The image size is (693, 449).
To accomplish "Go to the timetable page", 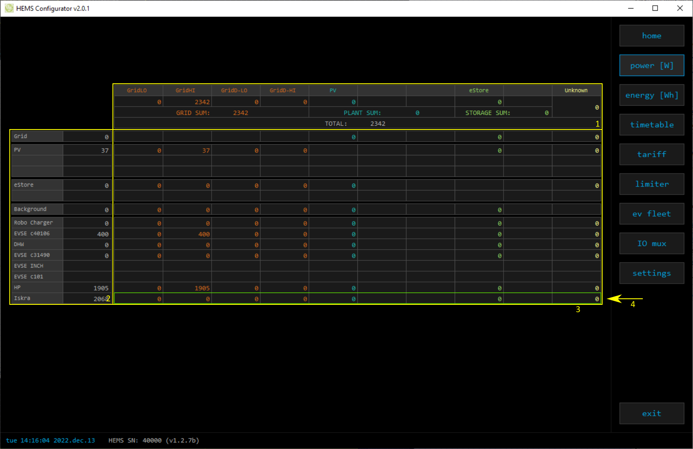I will point(651,125).
